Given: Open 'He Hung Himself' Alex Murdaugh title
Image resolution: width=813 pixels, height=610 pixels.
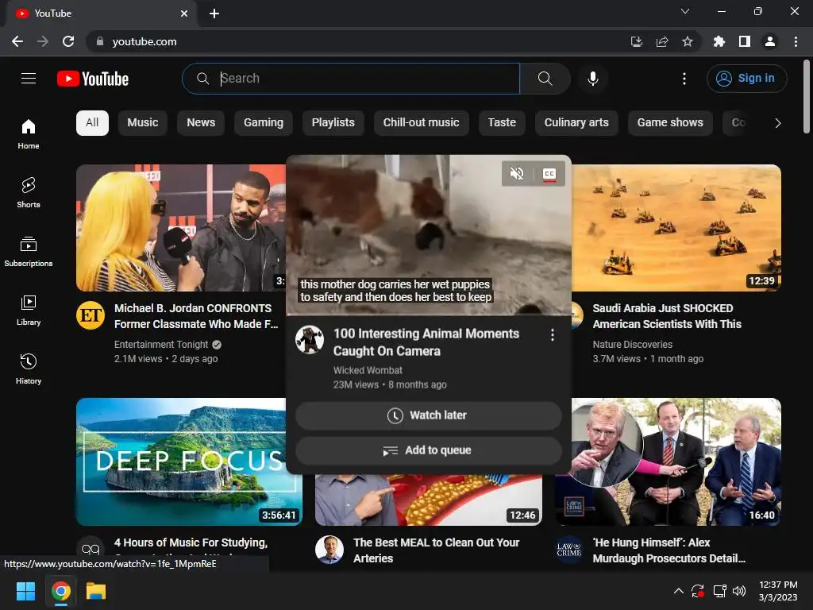Looking at the screenshot, I should [x=669, y=550].
